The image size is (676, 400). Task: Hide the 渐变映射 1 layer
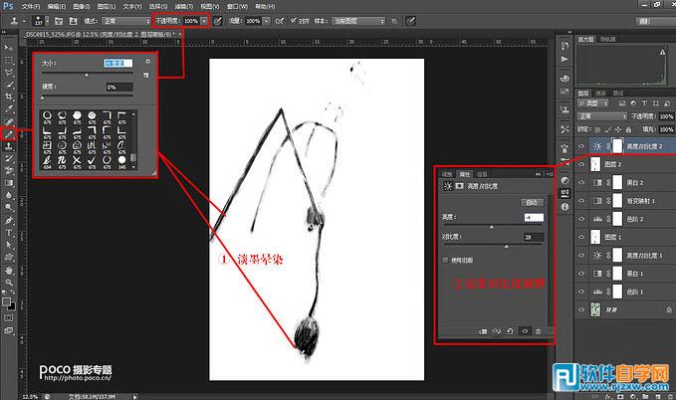coord(581,201)
